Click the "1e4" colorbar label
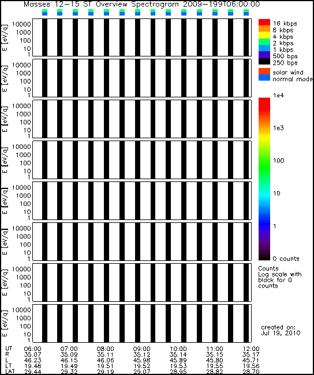The width and height of the screenshot is (314, 375). (x=279, y=96)
